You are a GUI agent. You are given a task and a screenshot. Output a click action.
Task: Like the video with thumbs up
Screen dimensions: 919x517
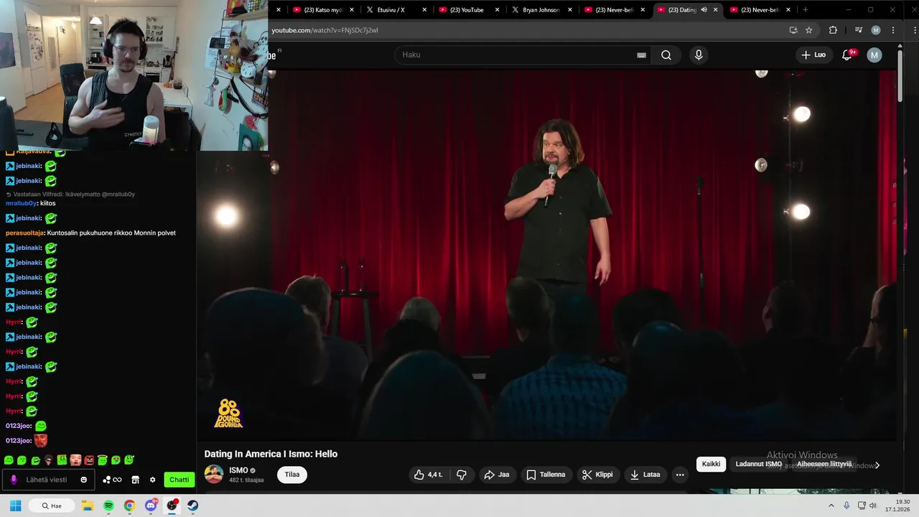[429, 475]
